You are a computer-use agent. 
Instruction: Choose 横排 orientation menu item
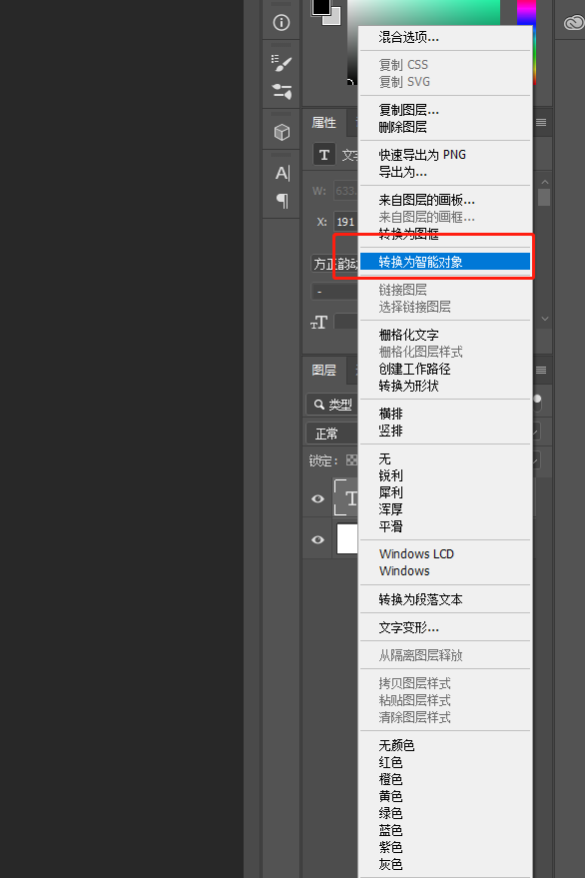(x=445, y=414)
